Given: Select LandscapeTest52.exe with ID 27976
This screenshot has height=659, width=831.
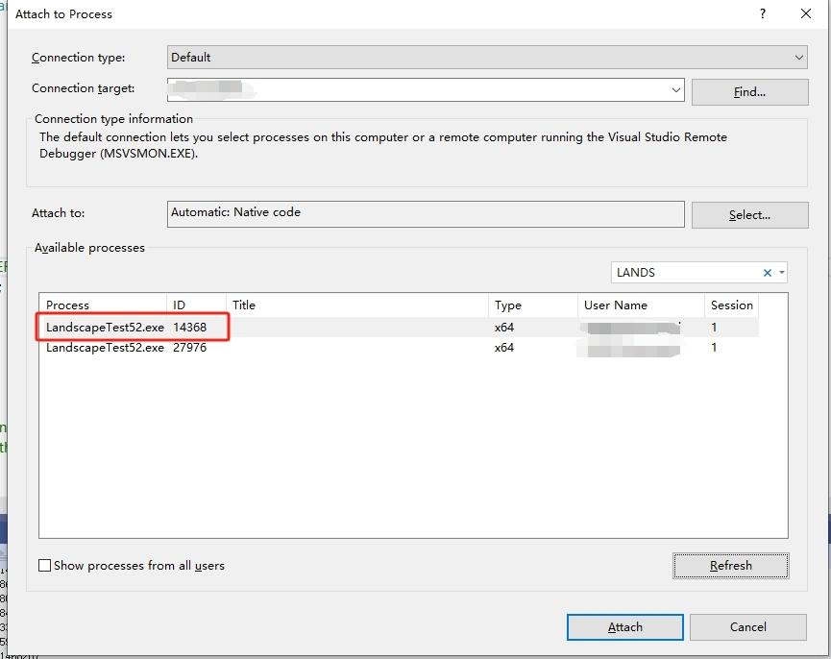Looking at the screenshot, I should coord(399,348).
